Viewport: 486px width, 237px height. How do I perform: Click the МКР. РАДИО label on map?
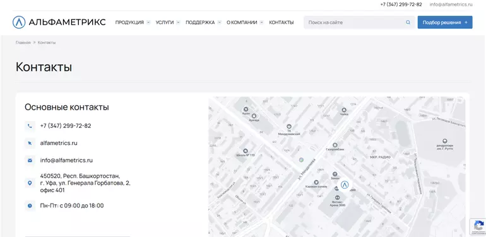380,157
